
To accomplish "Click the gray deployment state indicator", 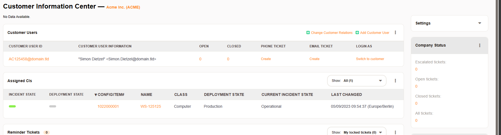I will tap(53, 106).
